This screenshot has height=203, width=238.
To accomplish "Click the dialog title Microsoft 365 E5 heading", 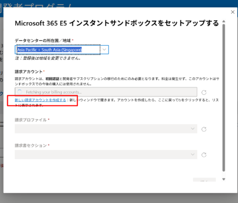I will point(117,23).
